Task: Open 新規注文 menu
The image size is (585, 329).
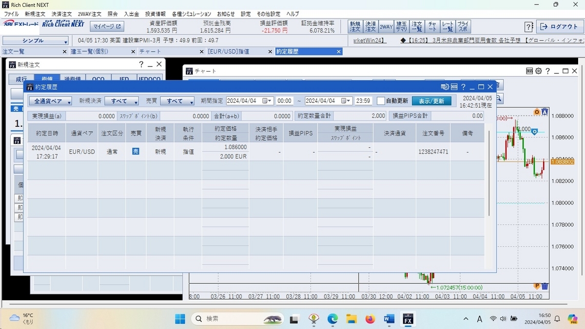Action: 35,14
